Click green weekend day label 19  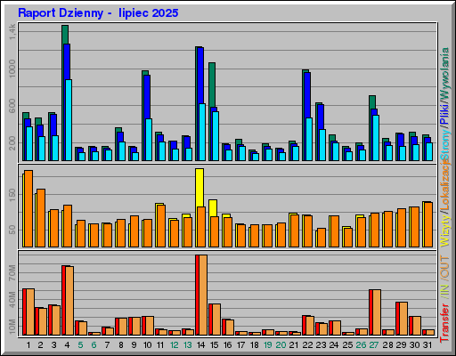coord(267,345)
